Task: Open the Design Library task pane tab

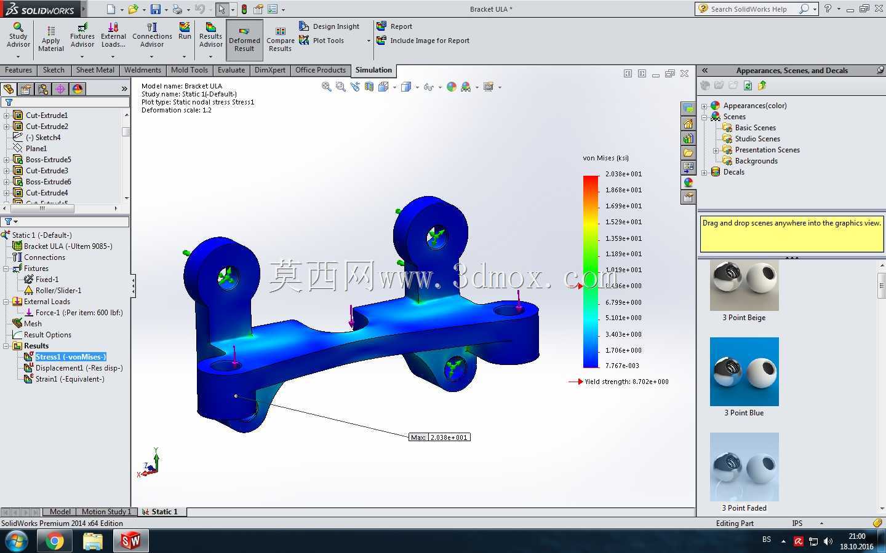Action: point(688,138)
